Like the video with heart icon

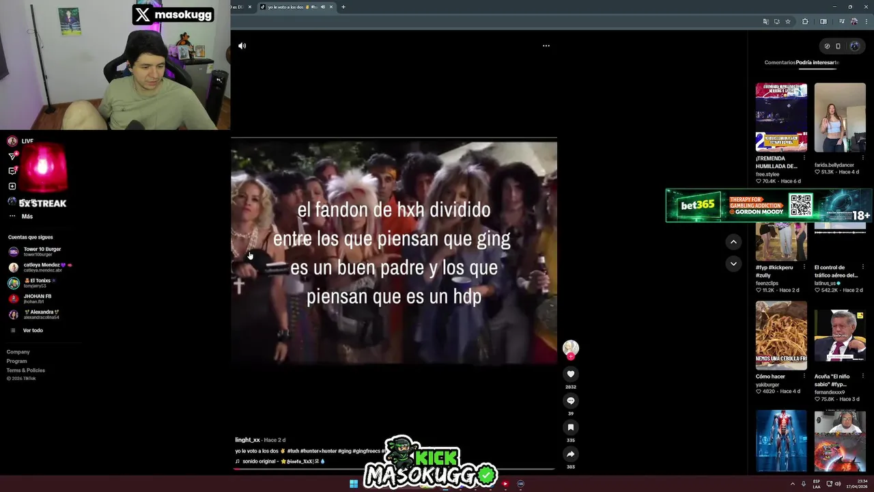571,374
